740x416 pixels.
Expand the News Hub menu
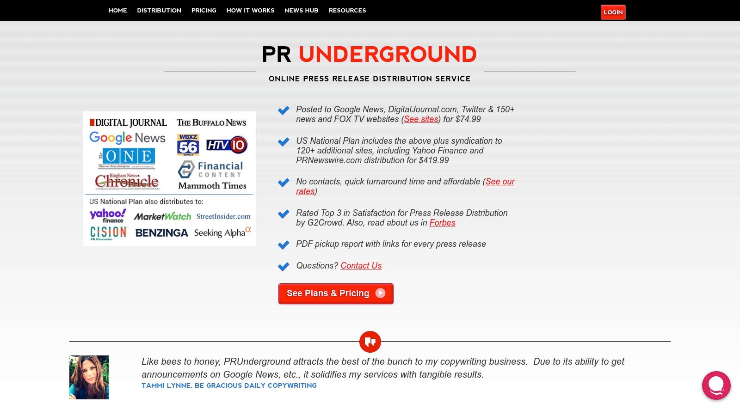pos(301,10)
